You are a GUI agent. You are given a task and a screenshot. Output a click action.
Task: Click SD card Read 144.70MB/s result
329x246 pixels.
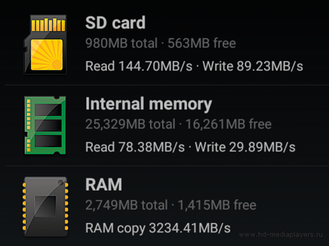pyautogui.click(x=139, y=66)
